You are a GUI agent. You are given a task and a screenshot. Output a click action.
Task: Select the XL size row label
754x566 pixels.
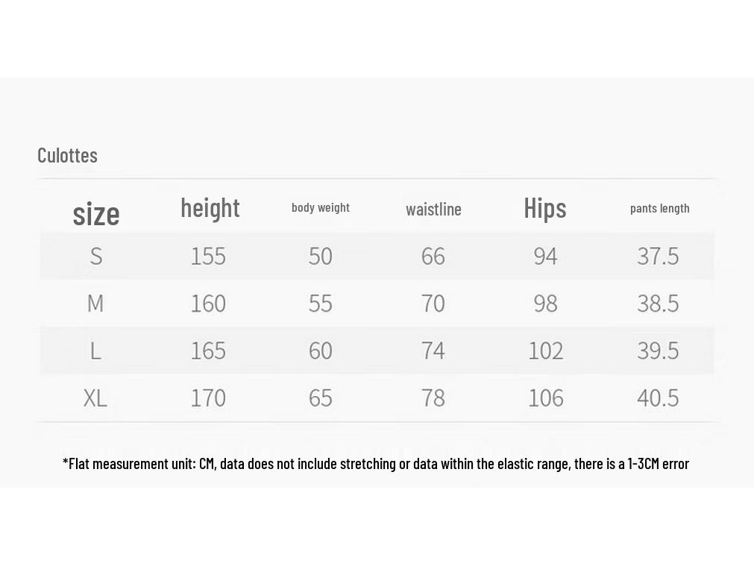pyautogui.click(x=95, y=398)
